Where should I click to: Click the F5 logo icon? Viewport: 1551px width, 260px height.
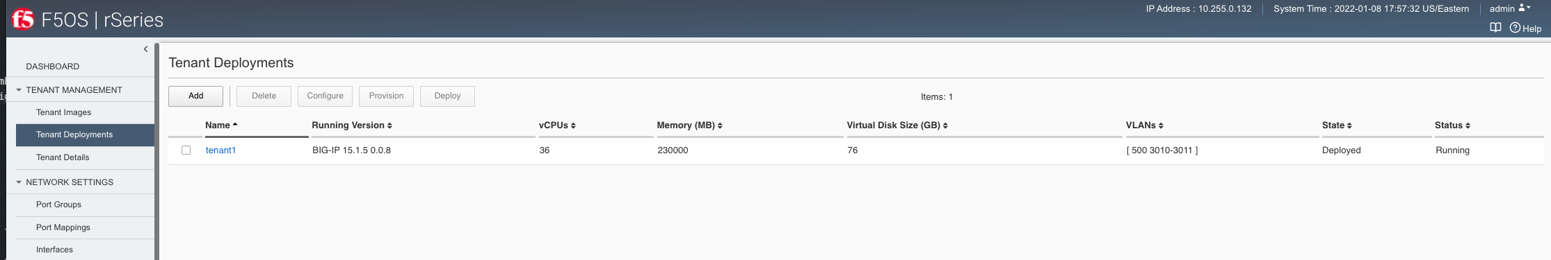tap(22, 19)
